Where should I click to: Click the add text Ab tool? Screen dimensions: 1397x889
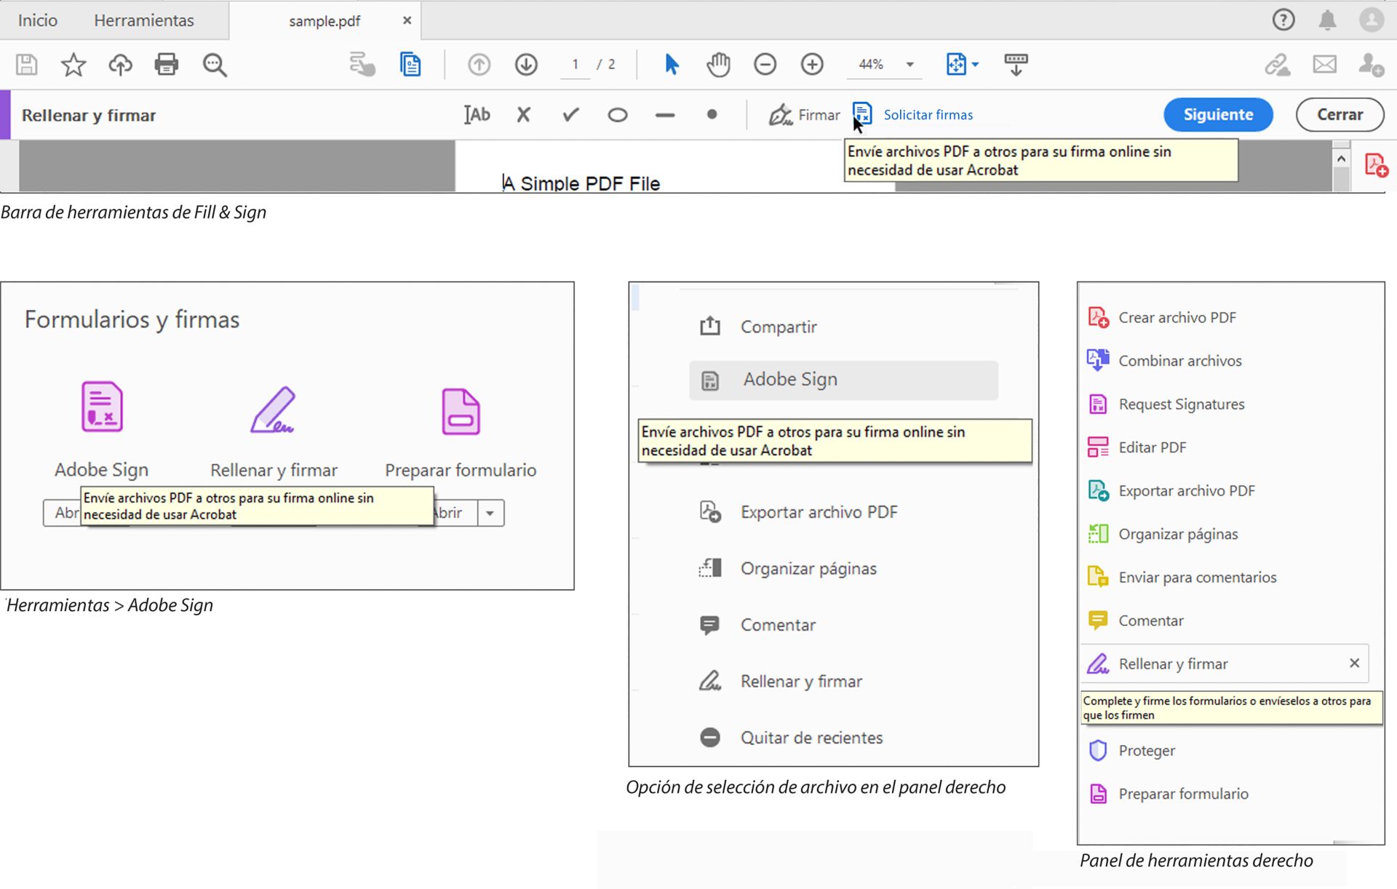(477, 115)
